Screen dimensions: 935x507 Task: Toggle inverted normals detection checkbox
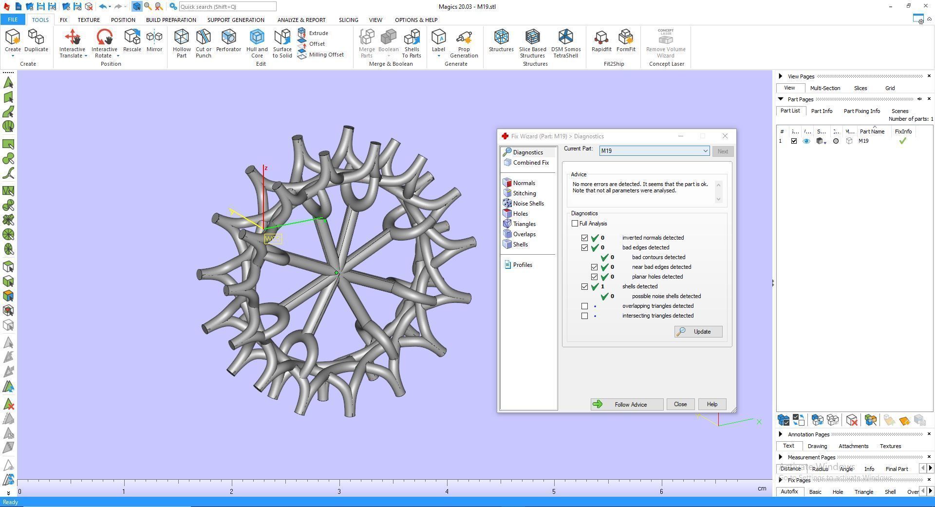pos(585,238)
